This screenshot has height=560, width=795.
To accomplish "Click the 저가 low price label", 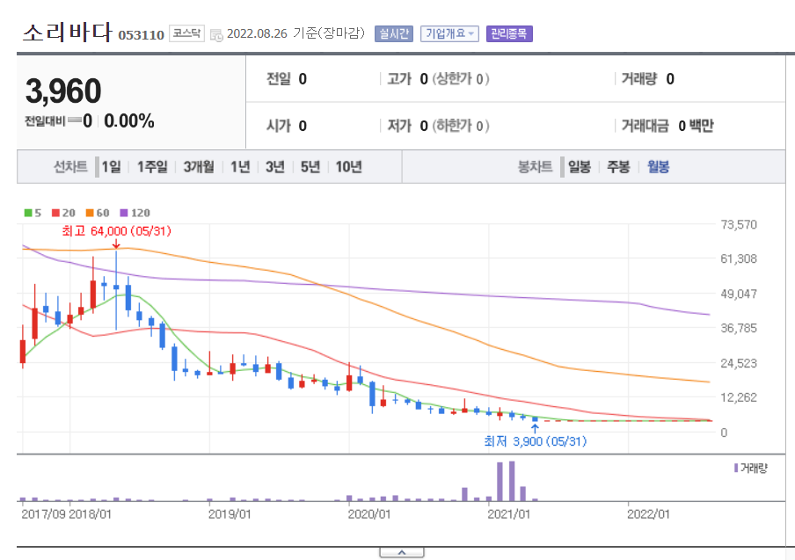I will tap(399, 126).
